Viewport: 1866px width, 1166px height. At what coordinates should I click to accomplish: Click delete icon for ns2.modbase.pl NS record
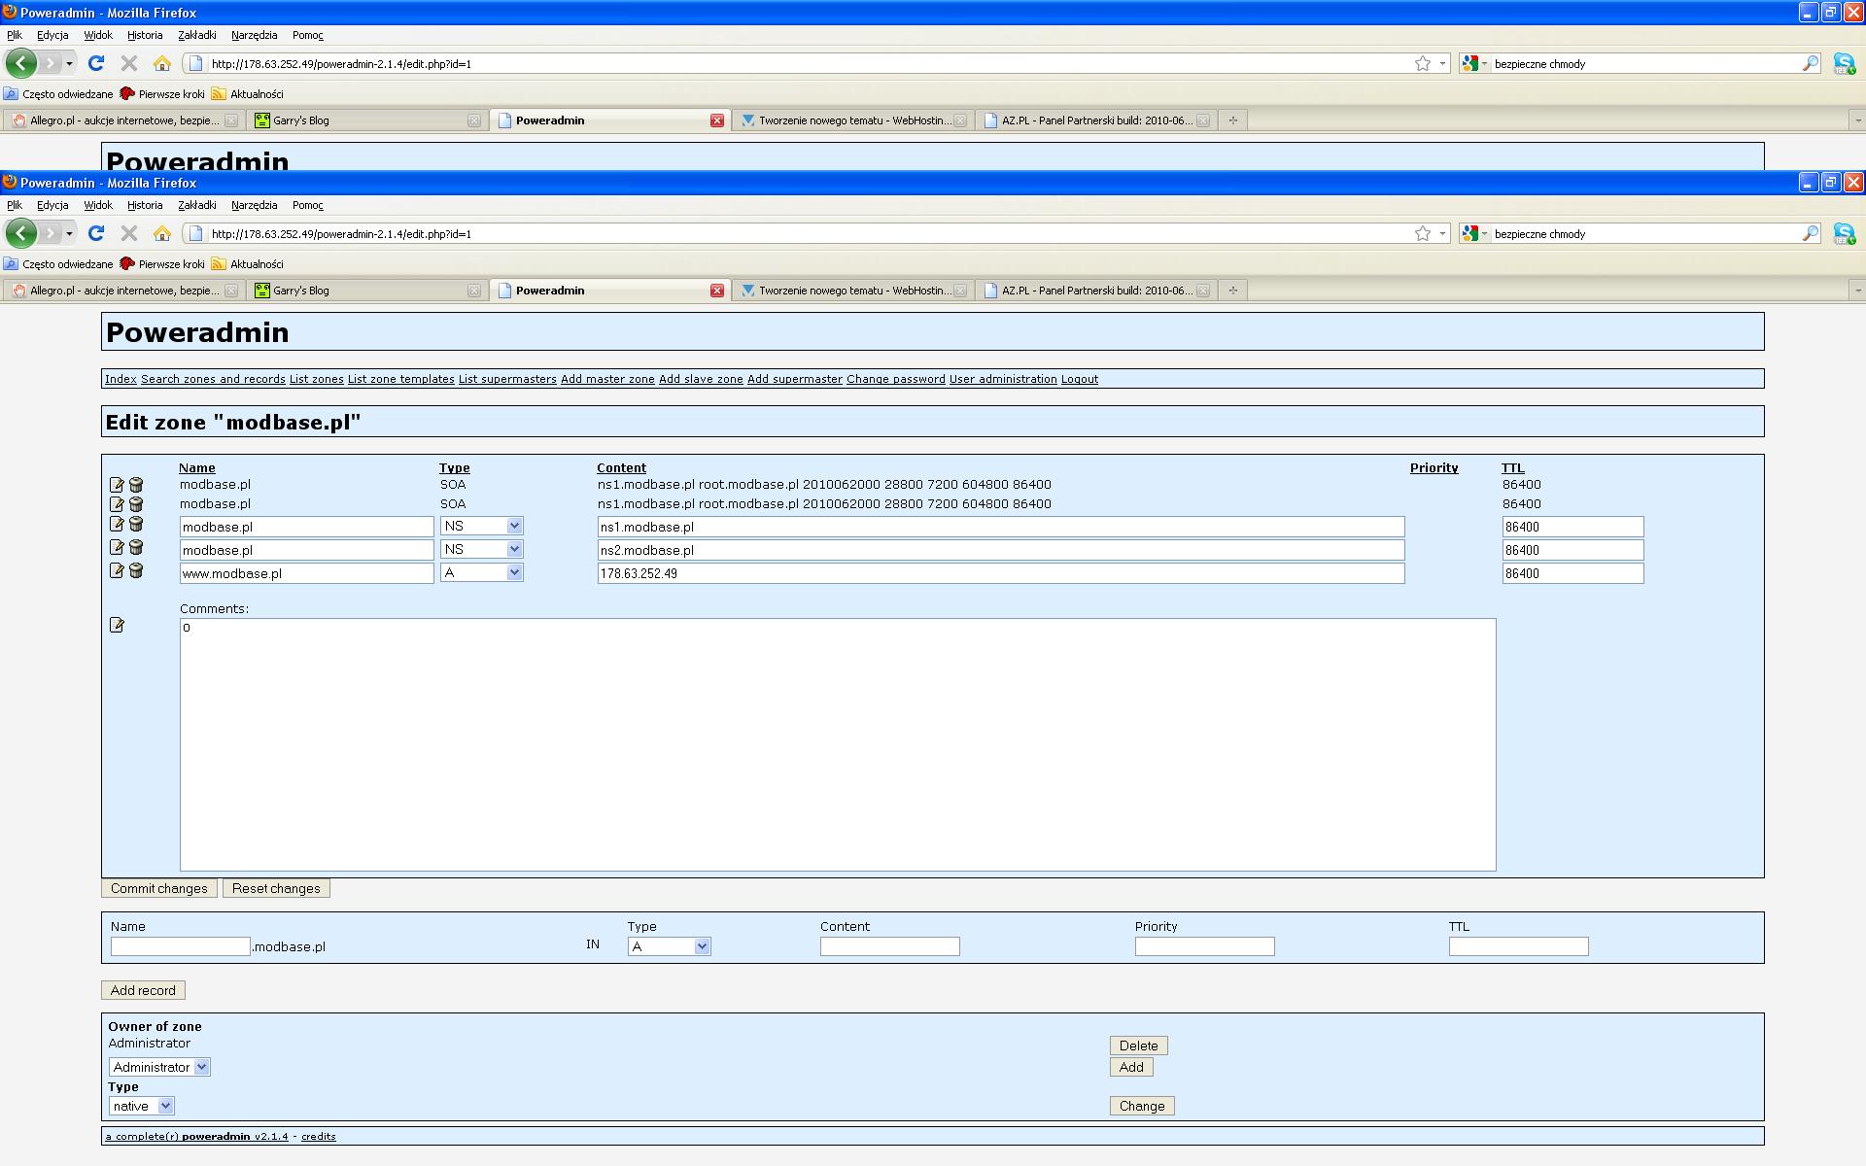click(136, 548)
